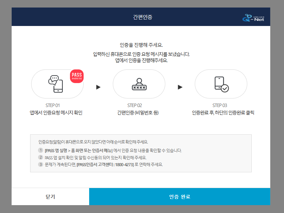Click the STEP 01 label
Viewport: 284px width, 213px height.
[52, 105]
